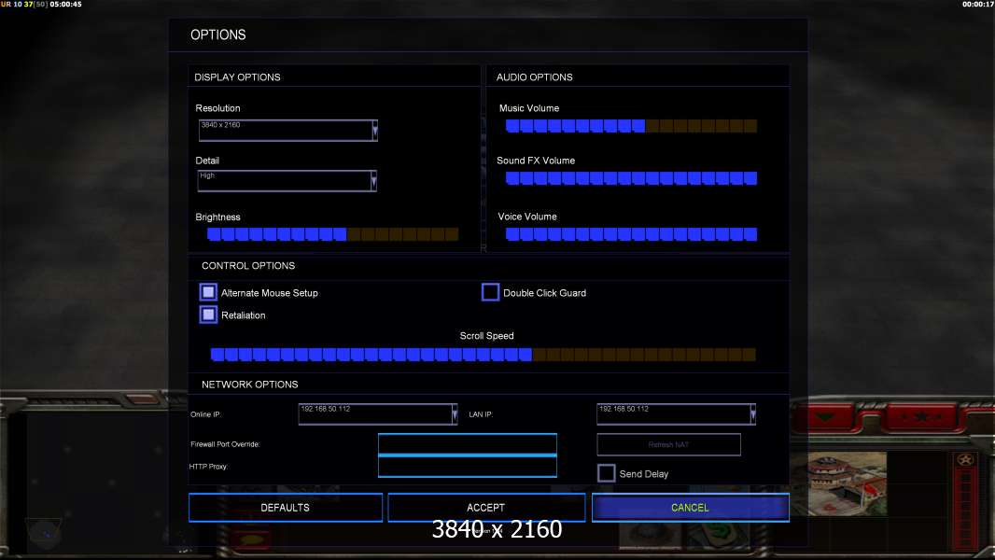
Task: Dismiss the options with the CANCEL button
Action: tap(691, 508)
